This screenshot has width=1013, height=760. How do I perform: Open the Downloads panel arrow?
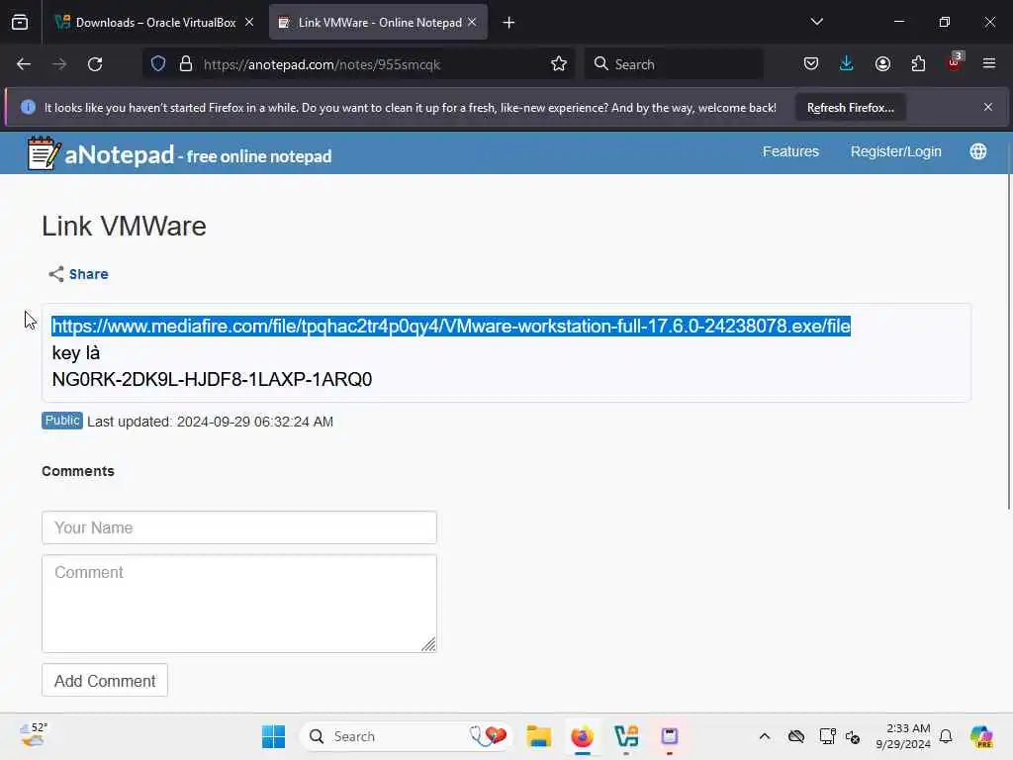click(847, 64)
